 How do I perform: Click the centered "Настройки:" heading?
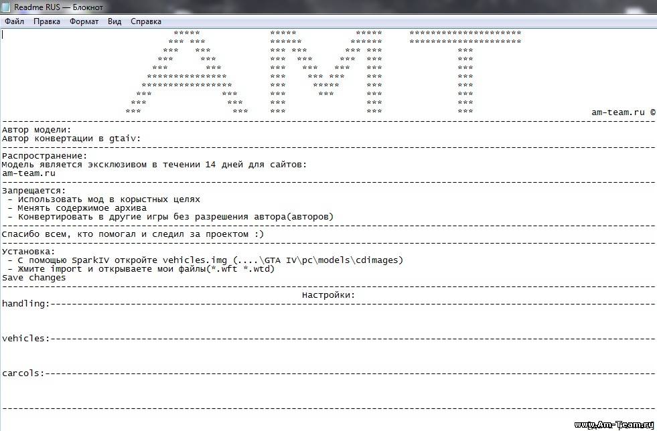[328, 295]
